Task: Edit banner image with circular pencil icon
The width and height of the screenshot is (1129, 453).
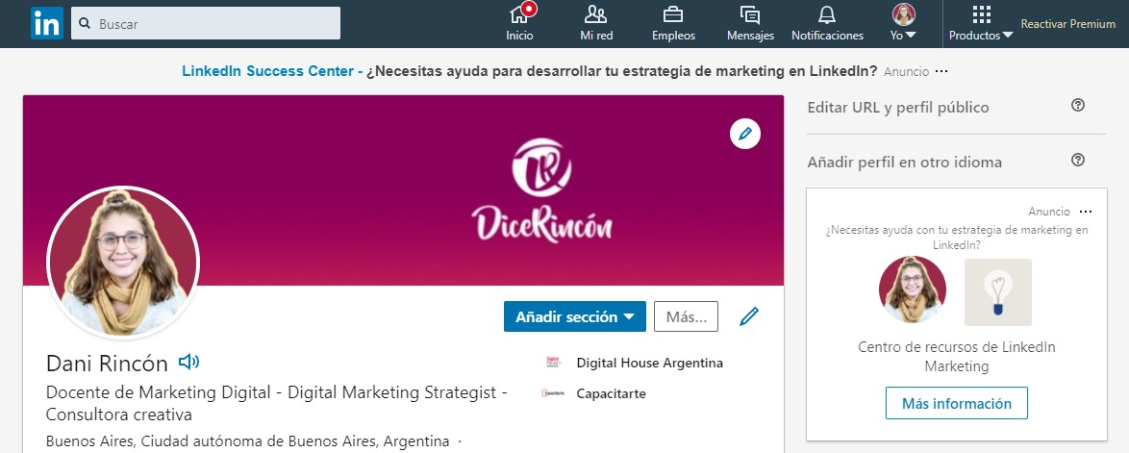Action: tap(744, 134)
